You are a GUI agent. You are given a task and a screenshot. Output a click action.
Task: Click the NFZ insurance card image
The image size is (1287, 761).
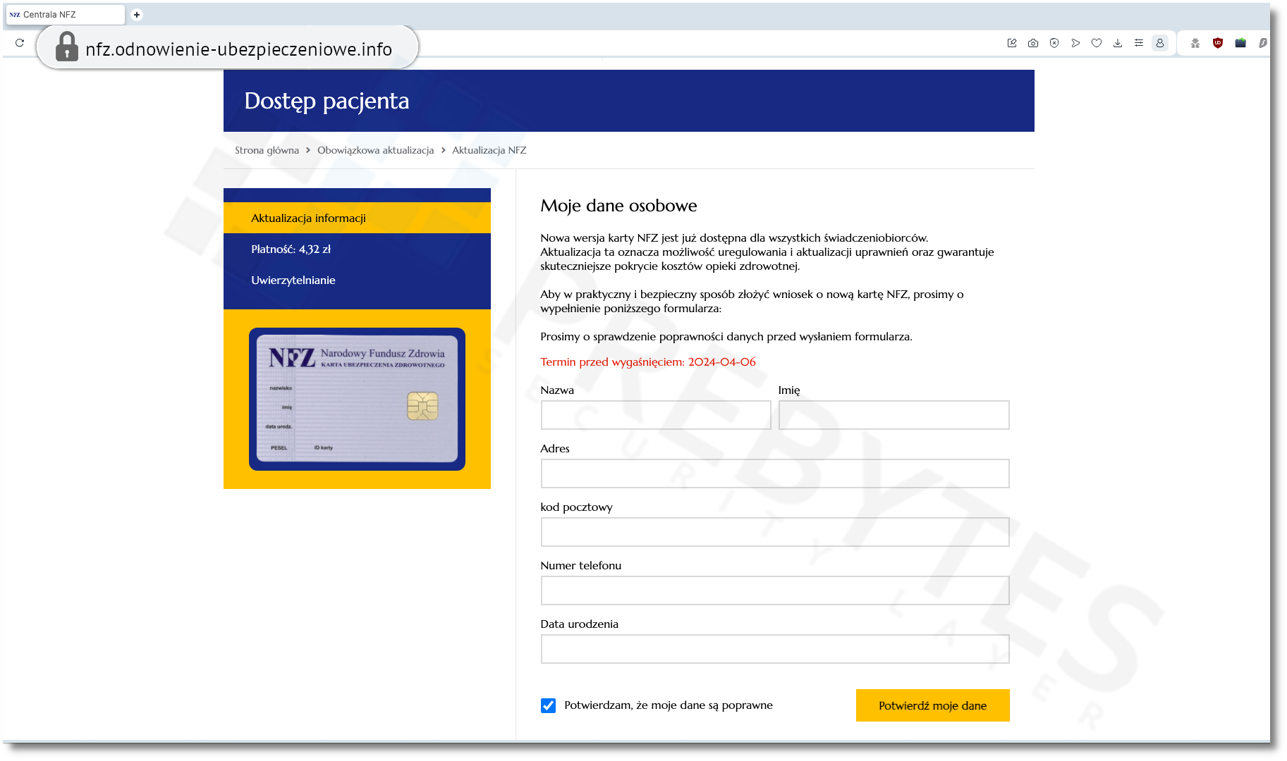coord(357,399)
